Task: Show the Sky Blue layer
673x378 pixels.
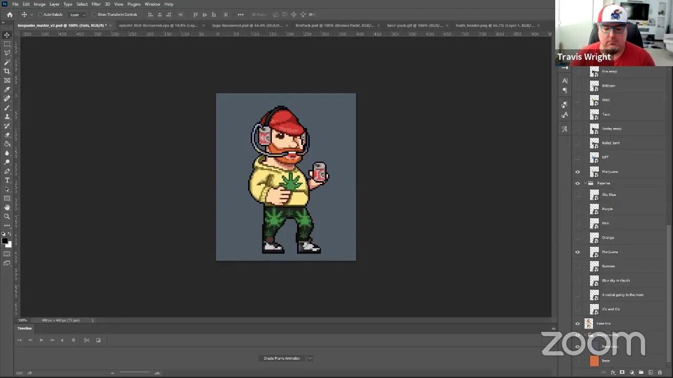Action: pyautogui.click(x=577, y=195)
